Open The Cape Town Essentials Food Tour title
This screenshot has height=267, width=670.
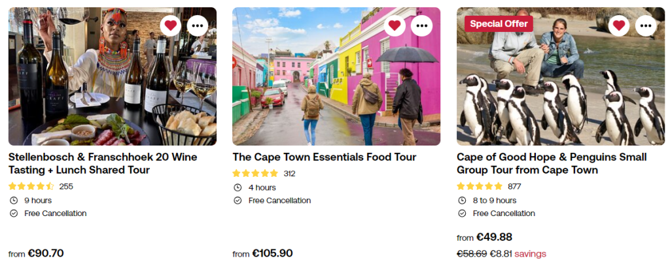pyautogui.click(x=324, y=157)
